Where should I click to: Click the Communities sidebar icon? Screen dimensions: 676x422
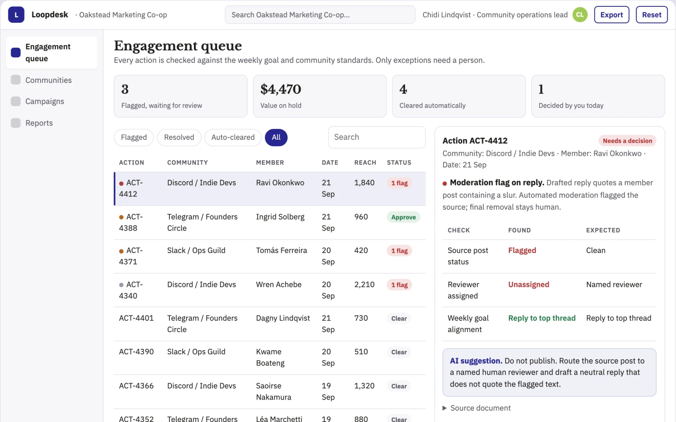click(16, 80)
